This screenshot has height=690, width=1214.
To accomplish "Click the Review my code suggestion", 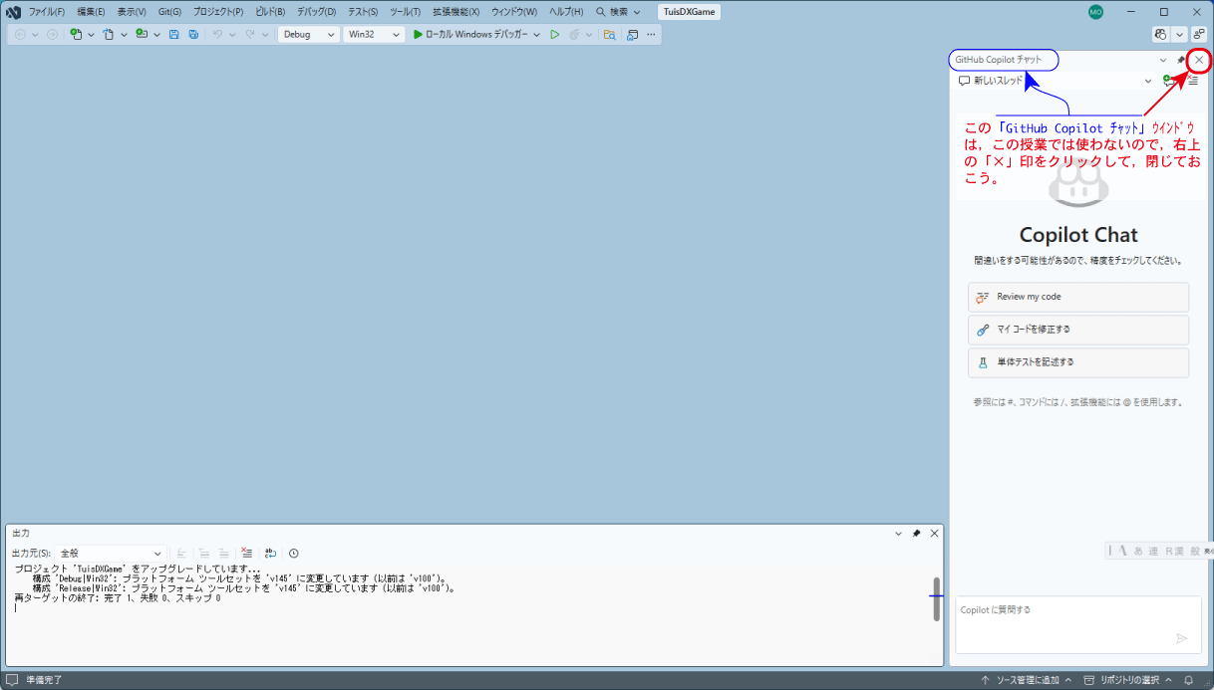I will [x=1077, y=297].
